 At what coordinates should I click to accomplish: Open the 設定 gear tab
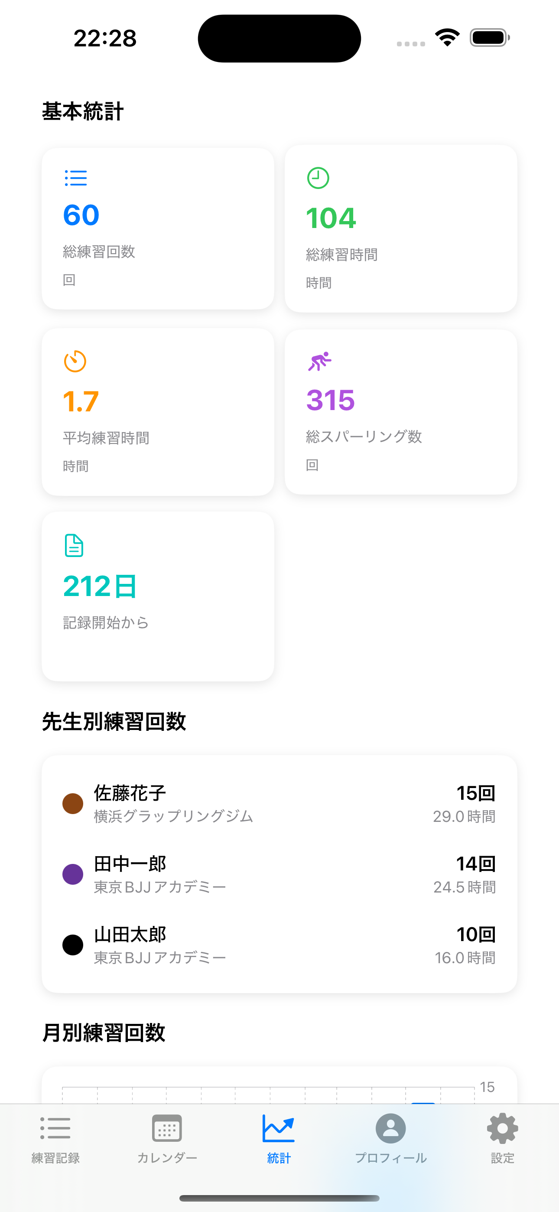pos(502,1138)
